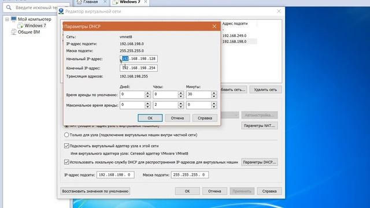Close the Главная tab
370x208 pixels.
coord(105,2)
